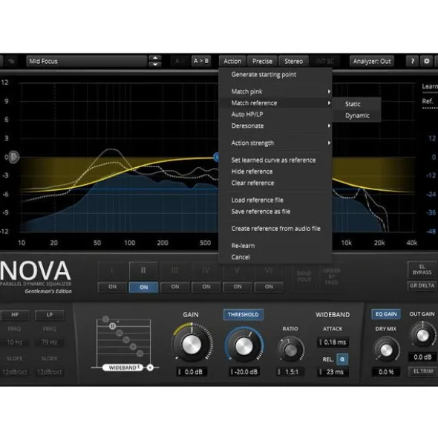Toggle band II ON switch
The image size is (438, 439).
143,287
